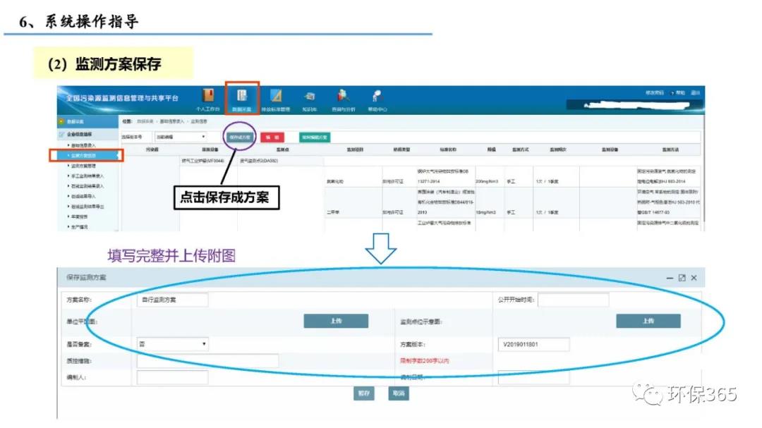Viewport: 762px width, 428px height.
Task: Click 上传 button for 单位平面图
Action: tap(336, 321)
